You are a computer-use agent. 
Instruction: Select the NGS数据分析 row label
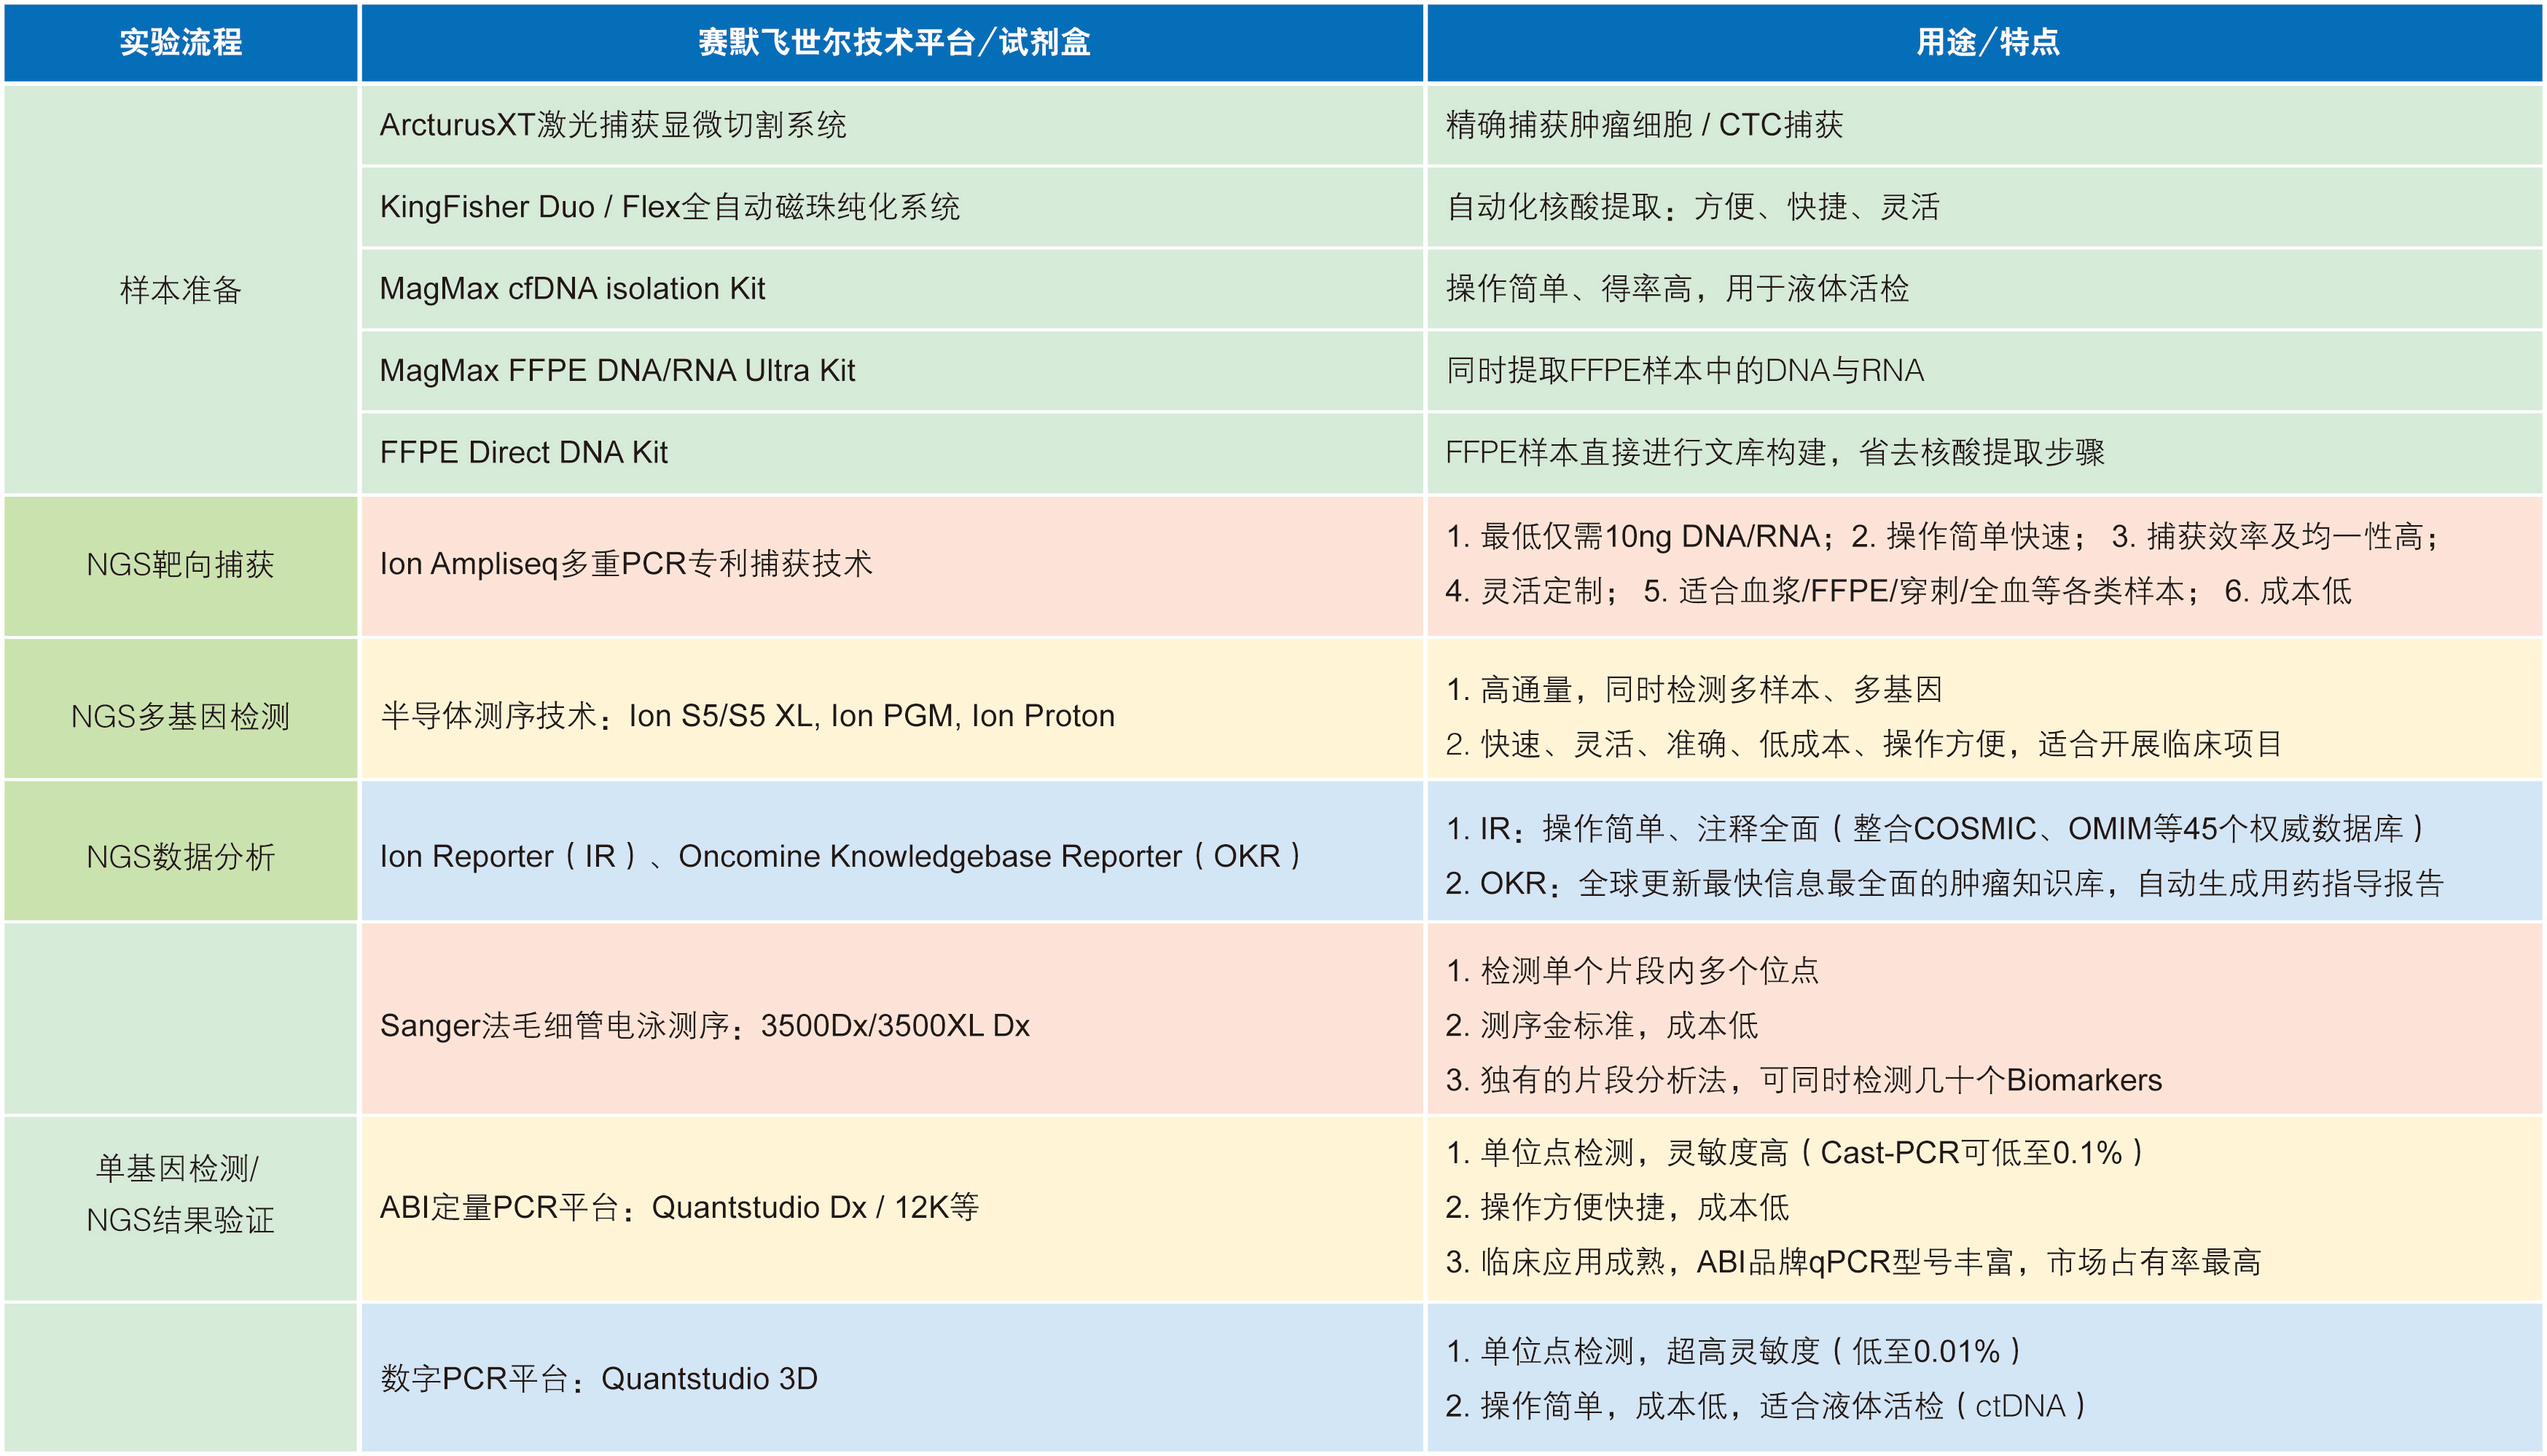pyautogui.click(x=181, y=851)
